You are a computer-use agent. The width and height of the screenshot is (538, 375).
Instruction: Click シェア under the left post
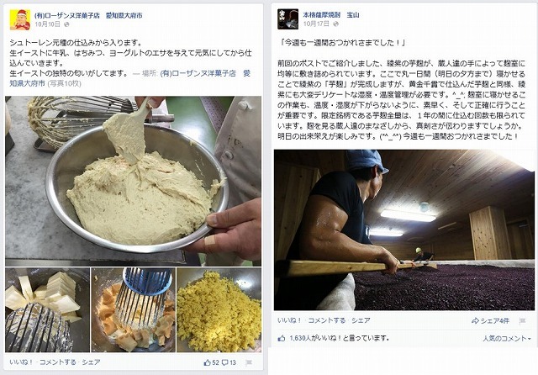(x=91, y=362)
